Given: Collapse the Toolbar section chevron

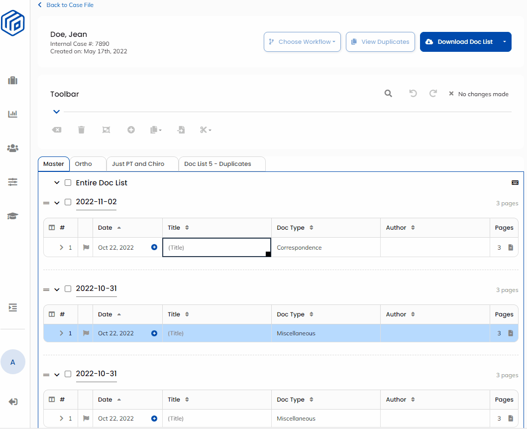Looking at the screenshot, I should click(57, 112).
